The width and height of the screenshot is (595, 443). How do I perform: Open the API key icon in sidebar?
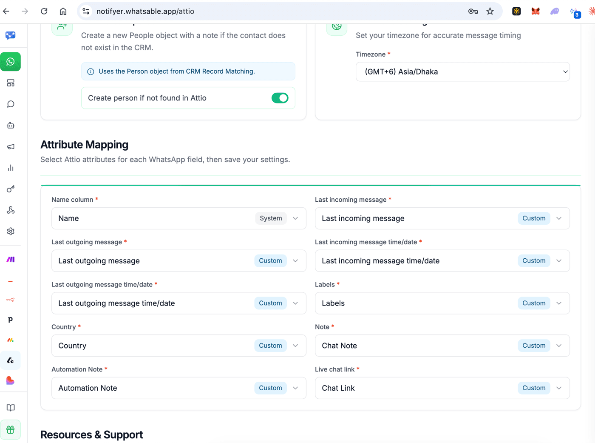pyautogui.click(x=11, y=189)
